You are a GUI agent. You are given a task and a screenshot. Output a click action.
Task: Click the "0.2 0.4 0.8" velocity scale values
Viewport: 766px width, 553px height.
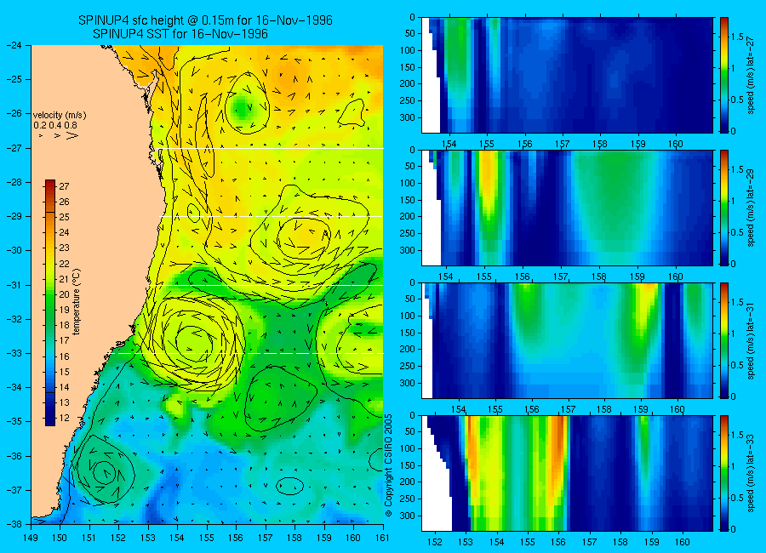pyautogui.click(x=55, y=126)
